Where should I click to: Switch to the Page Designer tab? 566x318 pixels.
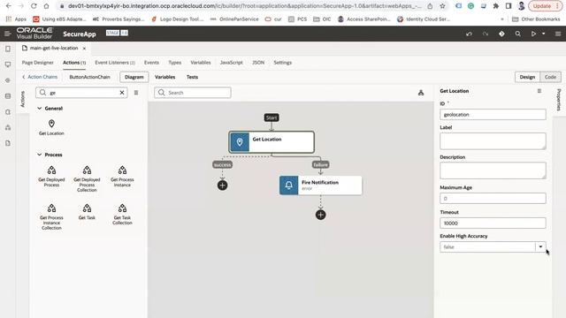[38, 63]
